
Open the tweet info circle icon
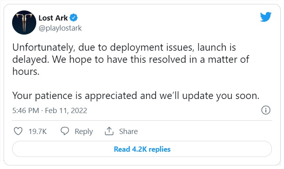(x=265, y=110)
